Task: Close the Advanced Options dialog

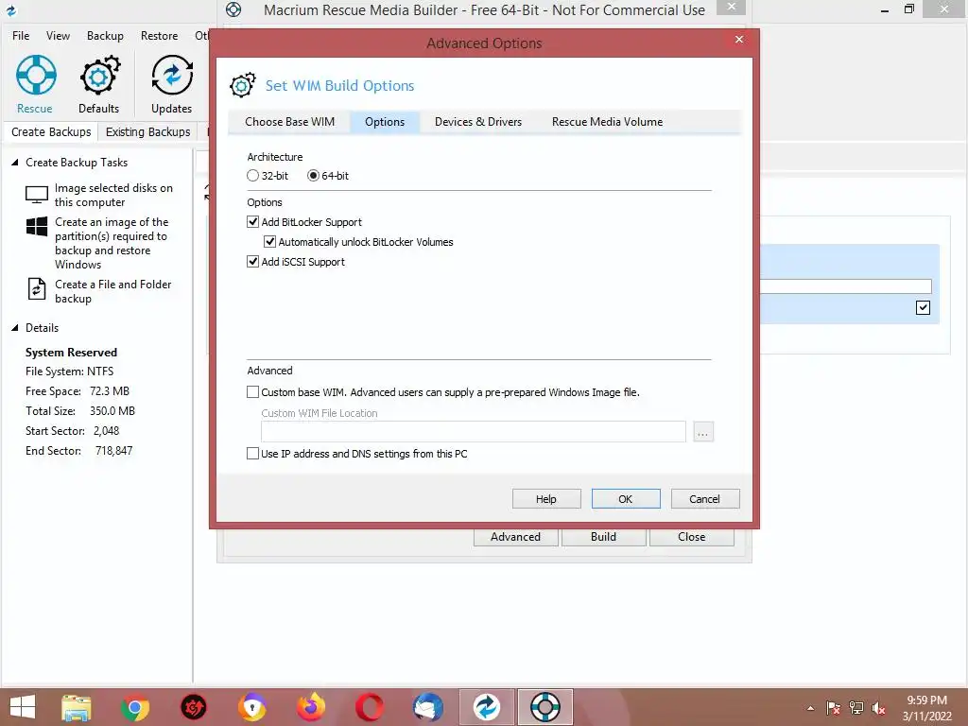Action: 739,40
